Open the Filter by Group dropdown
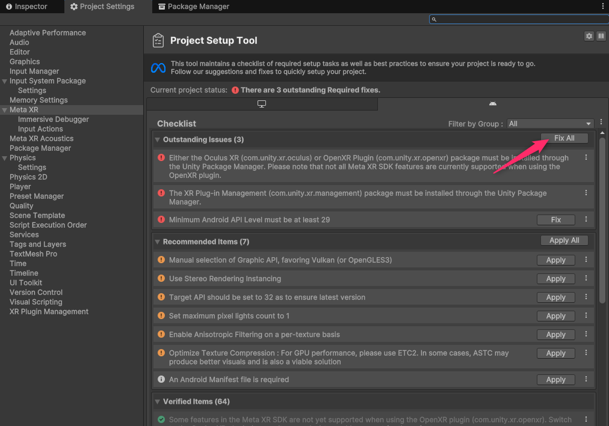This screenshot has width=609, height=426. [551, 124]
